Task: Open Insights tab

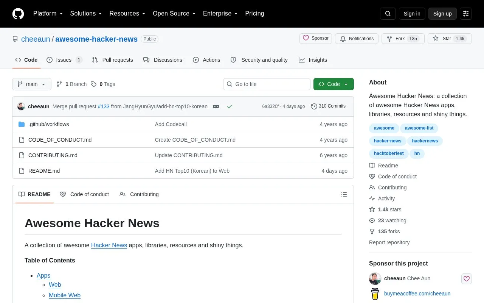Action: (313, 60)
